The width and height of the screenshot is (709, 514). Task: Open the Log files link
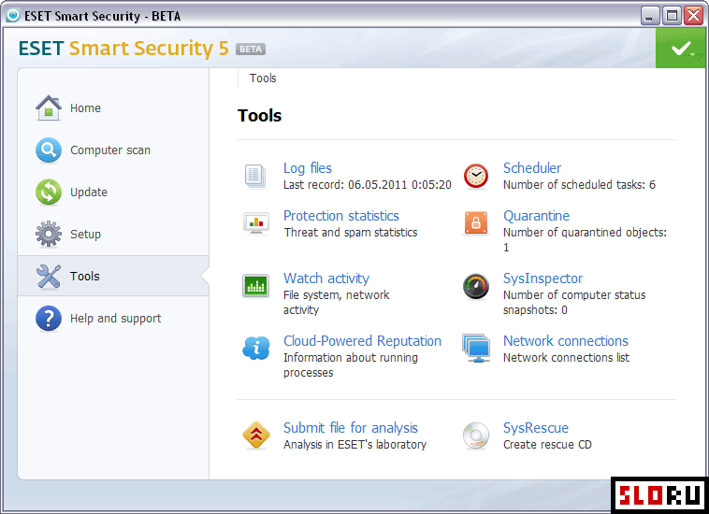pos(308,168)
